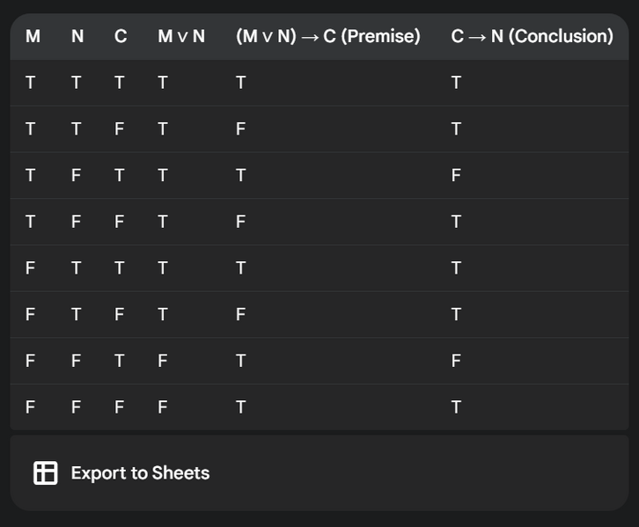Click the Premise T value in first row

coord(240,83)
